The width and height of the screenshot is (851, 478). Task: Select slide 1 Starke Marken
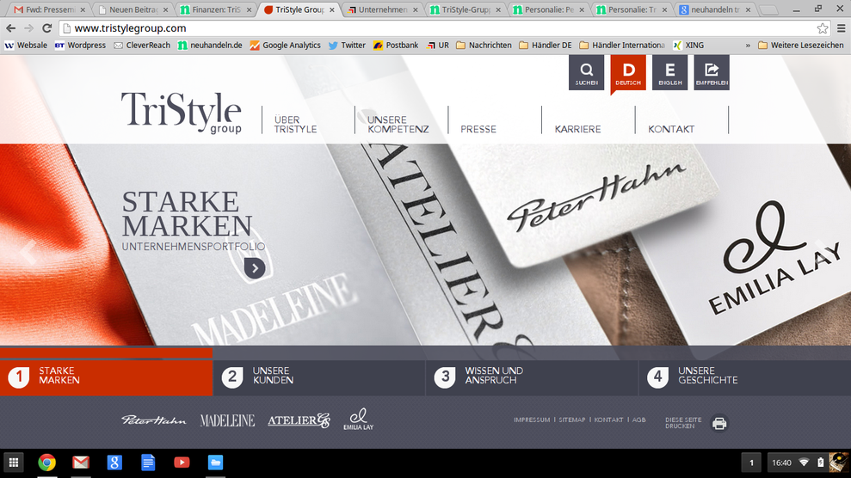point(107,376)
